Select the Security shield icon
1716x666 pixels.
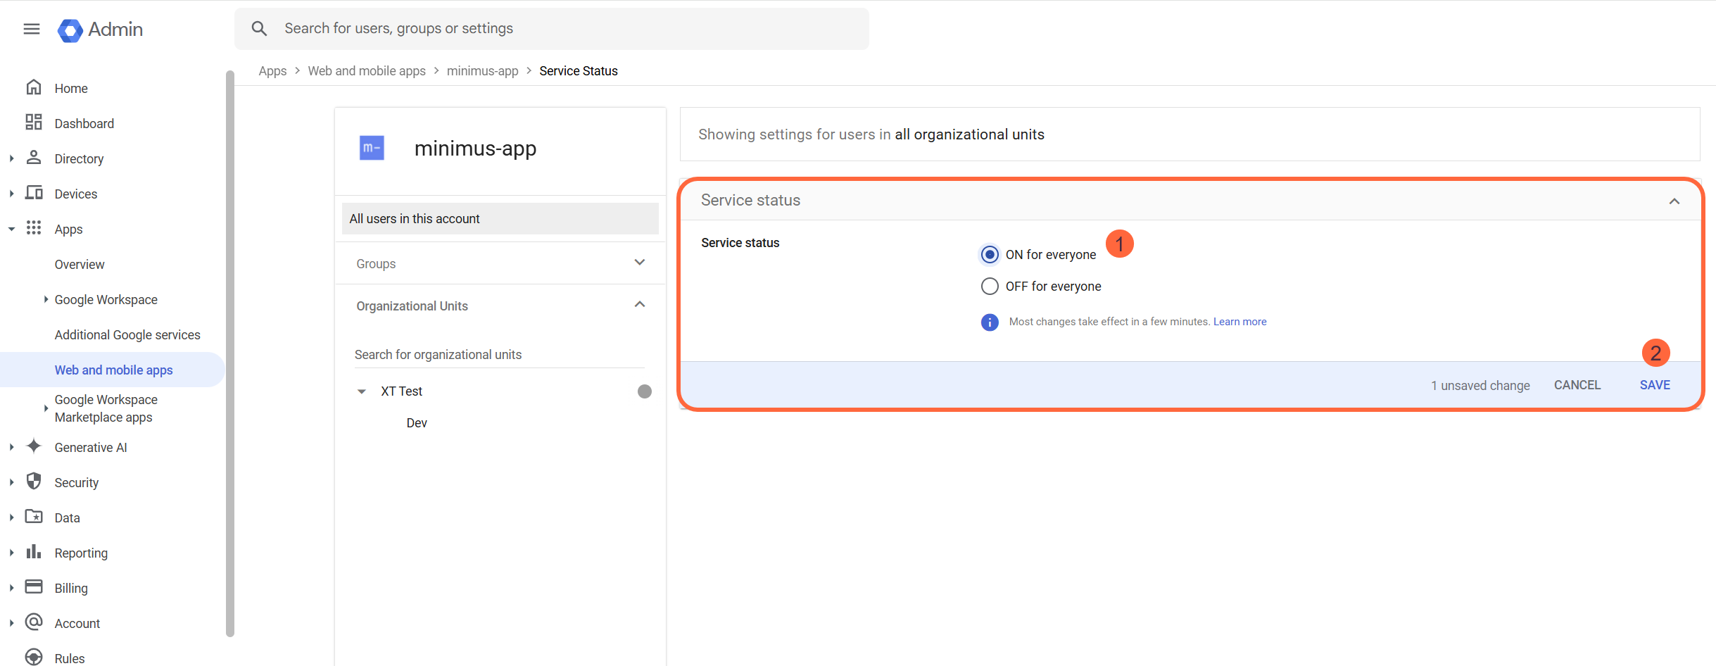click(x=34, y=482)
